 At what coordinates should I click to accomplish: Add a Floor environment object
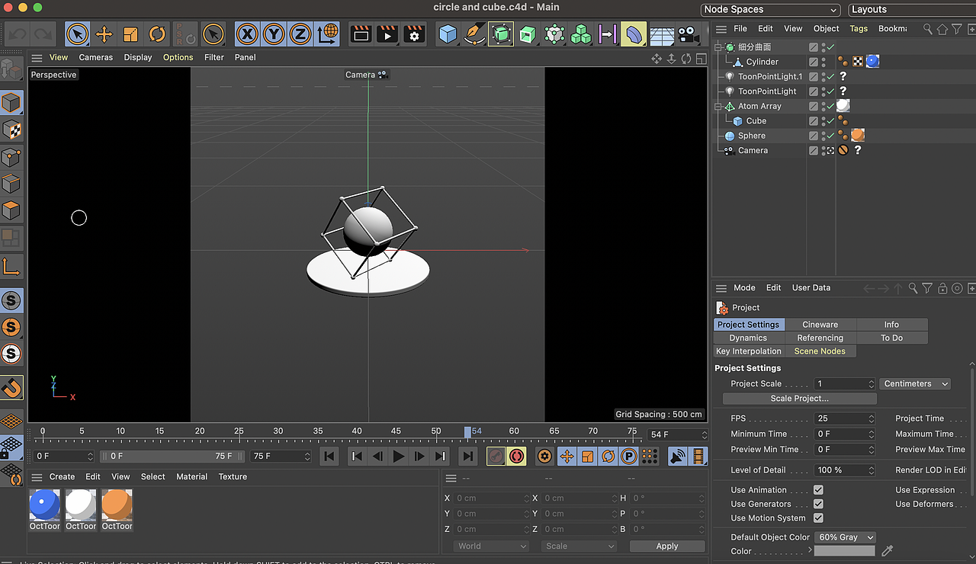[661, 34]
